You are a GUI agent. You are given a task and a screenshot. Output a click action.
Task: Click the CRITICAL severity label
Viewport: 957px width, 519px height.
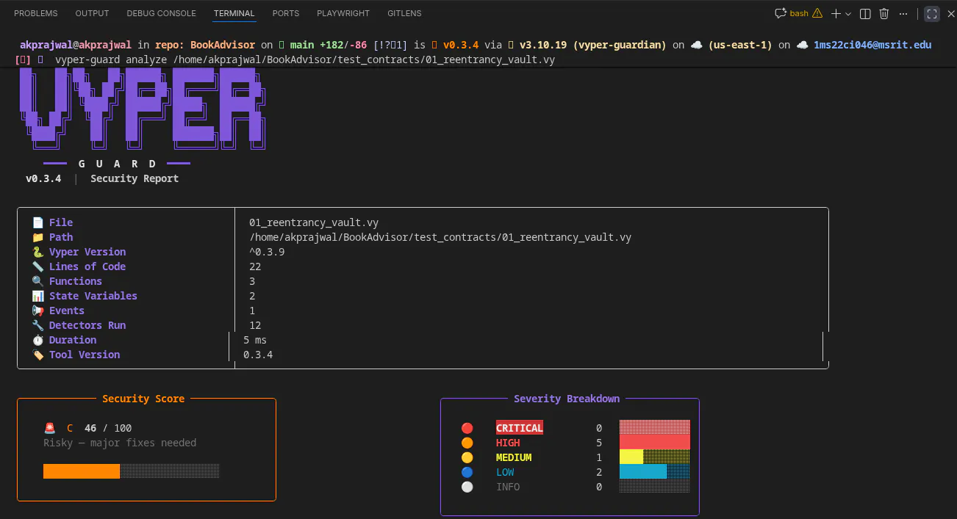pos(520,428)
